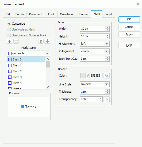142x147 pixels.
Task: Click the Mark Items list scroll down arrow
Action: 48,87
